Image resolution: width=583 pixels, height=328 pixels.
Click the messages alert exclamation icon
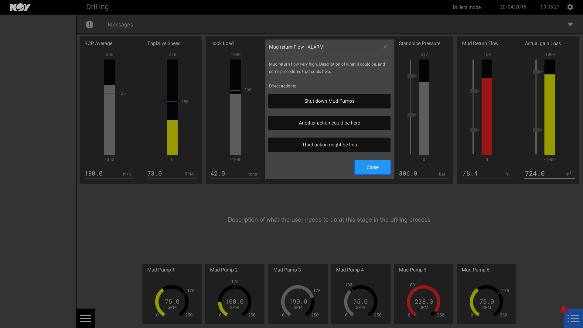(89, 25)
